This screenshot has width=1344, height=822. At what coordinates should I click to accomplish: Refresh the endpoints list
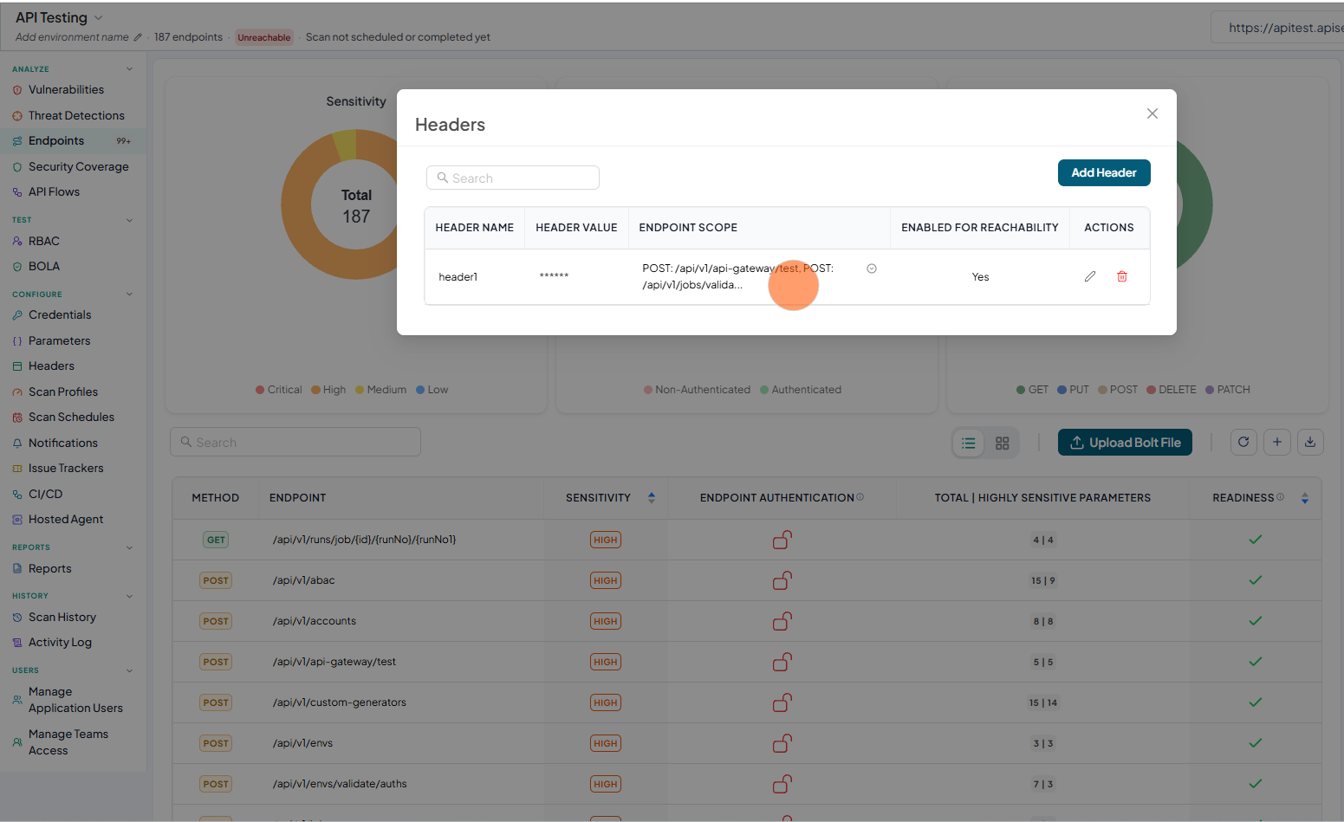(x=1243, y=442)
